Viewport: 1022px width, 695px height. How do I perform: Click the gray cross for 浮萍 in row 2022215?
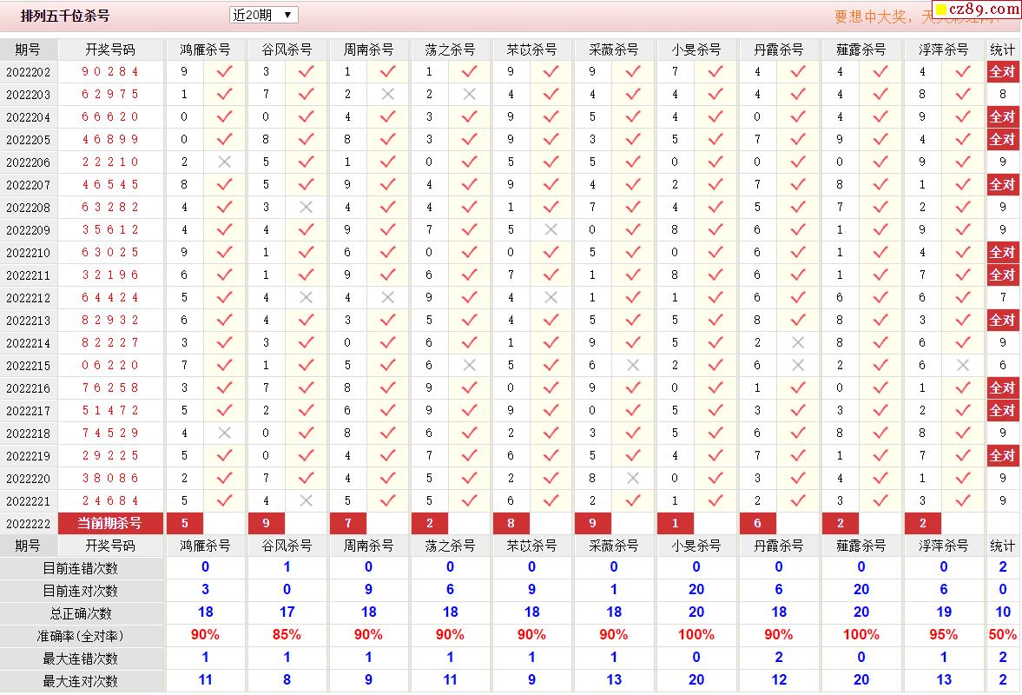(963, 365)
